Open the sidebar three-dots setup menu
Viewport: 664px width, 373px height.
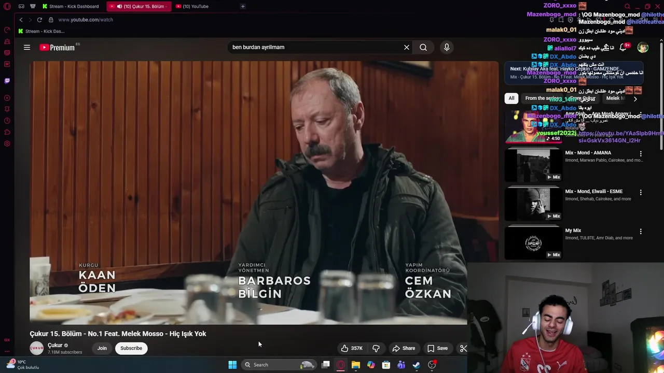pyautogui.click(x=7, y=351)
